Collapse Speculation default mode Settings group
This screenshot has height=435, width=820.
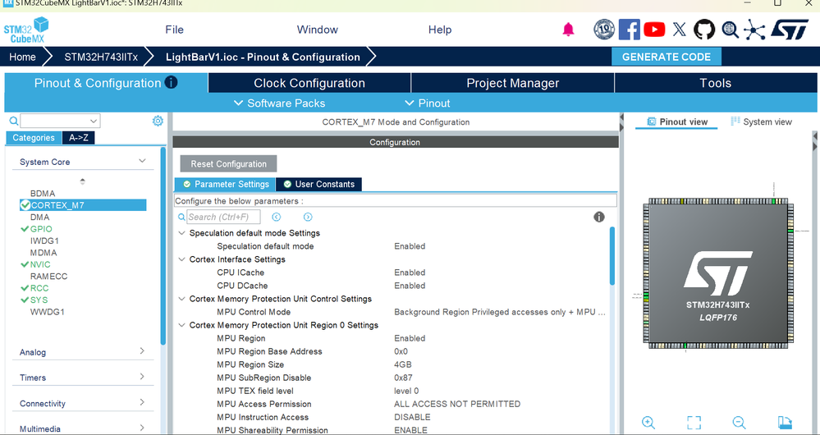181,233
